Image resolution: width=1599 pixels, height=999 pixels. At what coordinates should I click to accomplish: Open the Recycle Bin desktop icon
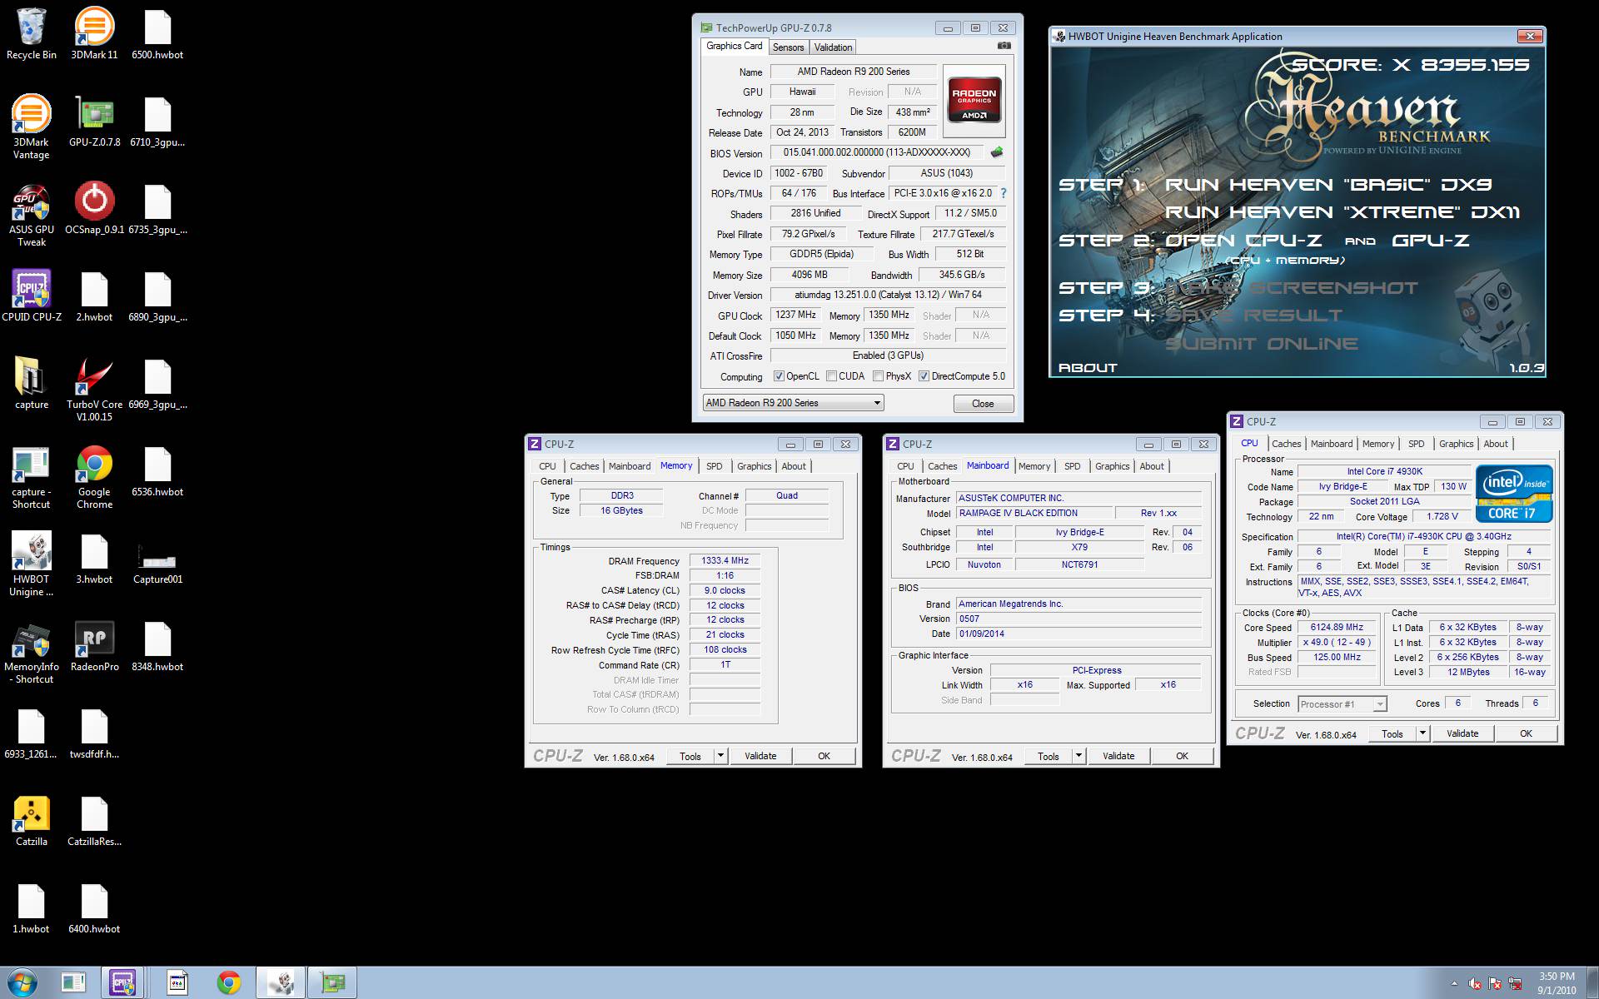[32, 33]
